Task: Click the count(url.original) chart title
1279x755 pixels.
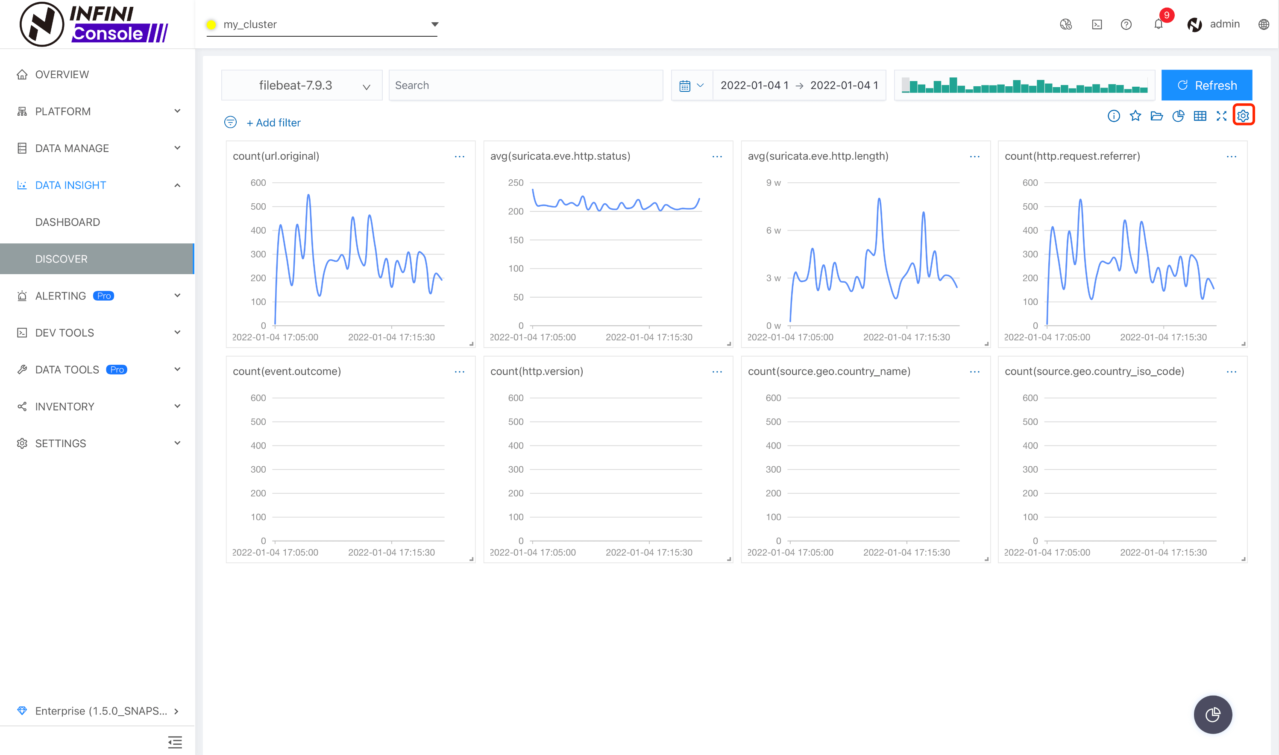Action: tap(276, 156)
